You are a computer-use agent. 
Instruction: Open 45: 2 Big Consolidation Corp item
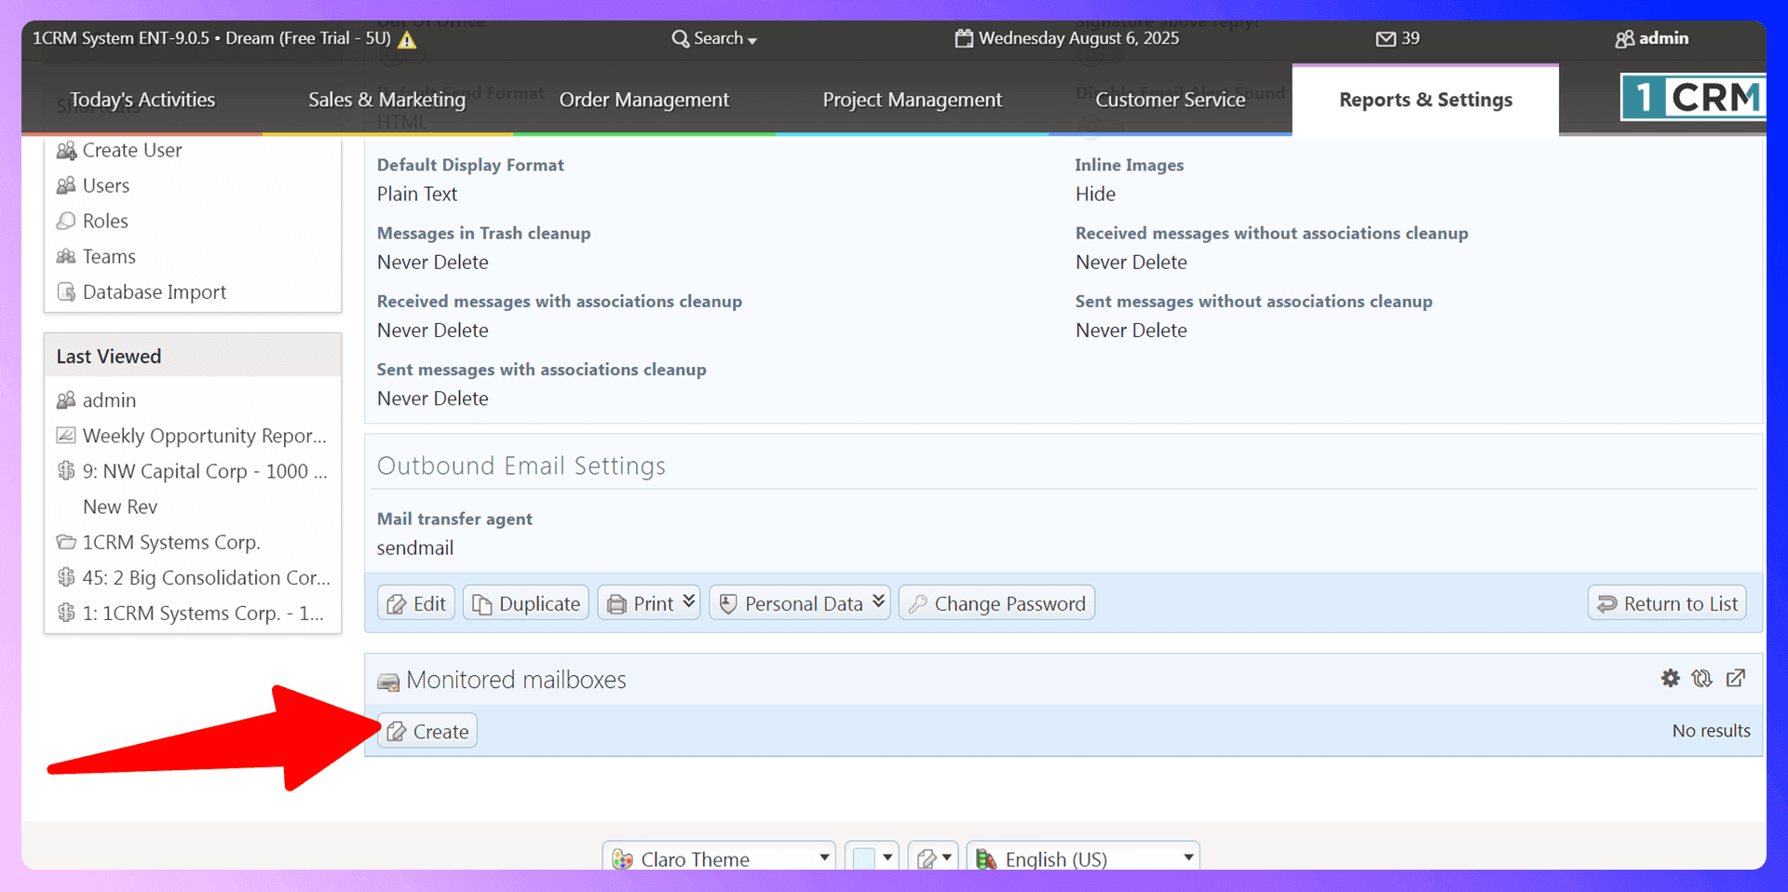(205, 577)
